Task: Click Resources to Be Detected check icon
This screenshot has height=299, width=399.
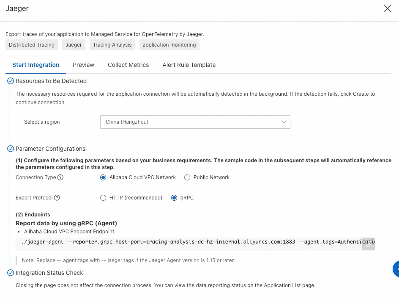Action: (11, 81)
